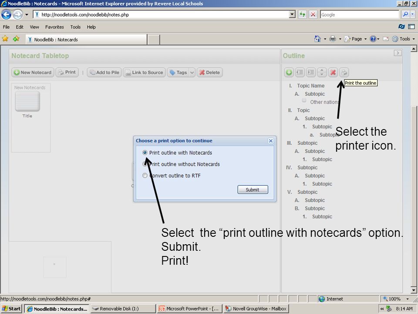418x314 pixels.
Task: Click the Tags button
Action: [x=179, y=72]
